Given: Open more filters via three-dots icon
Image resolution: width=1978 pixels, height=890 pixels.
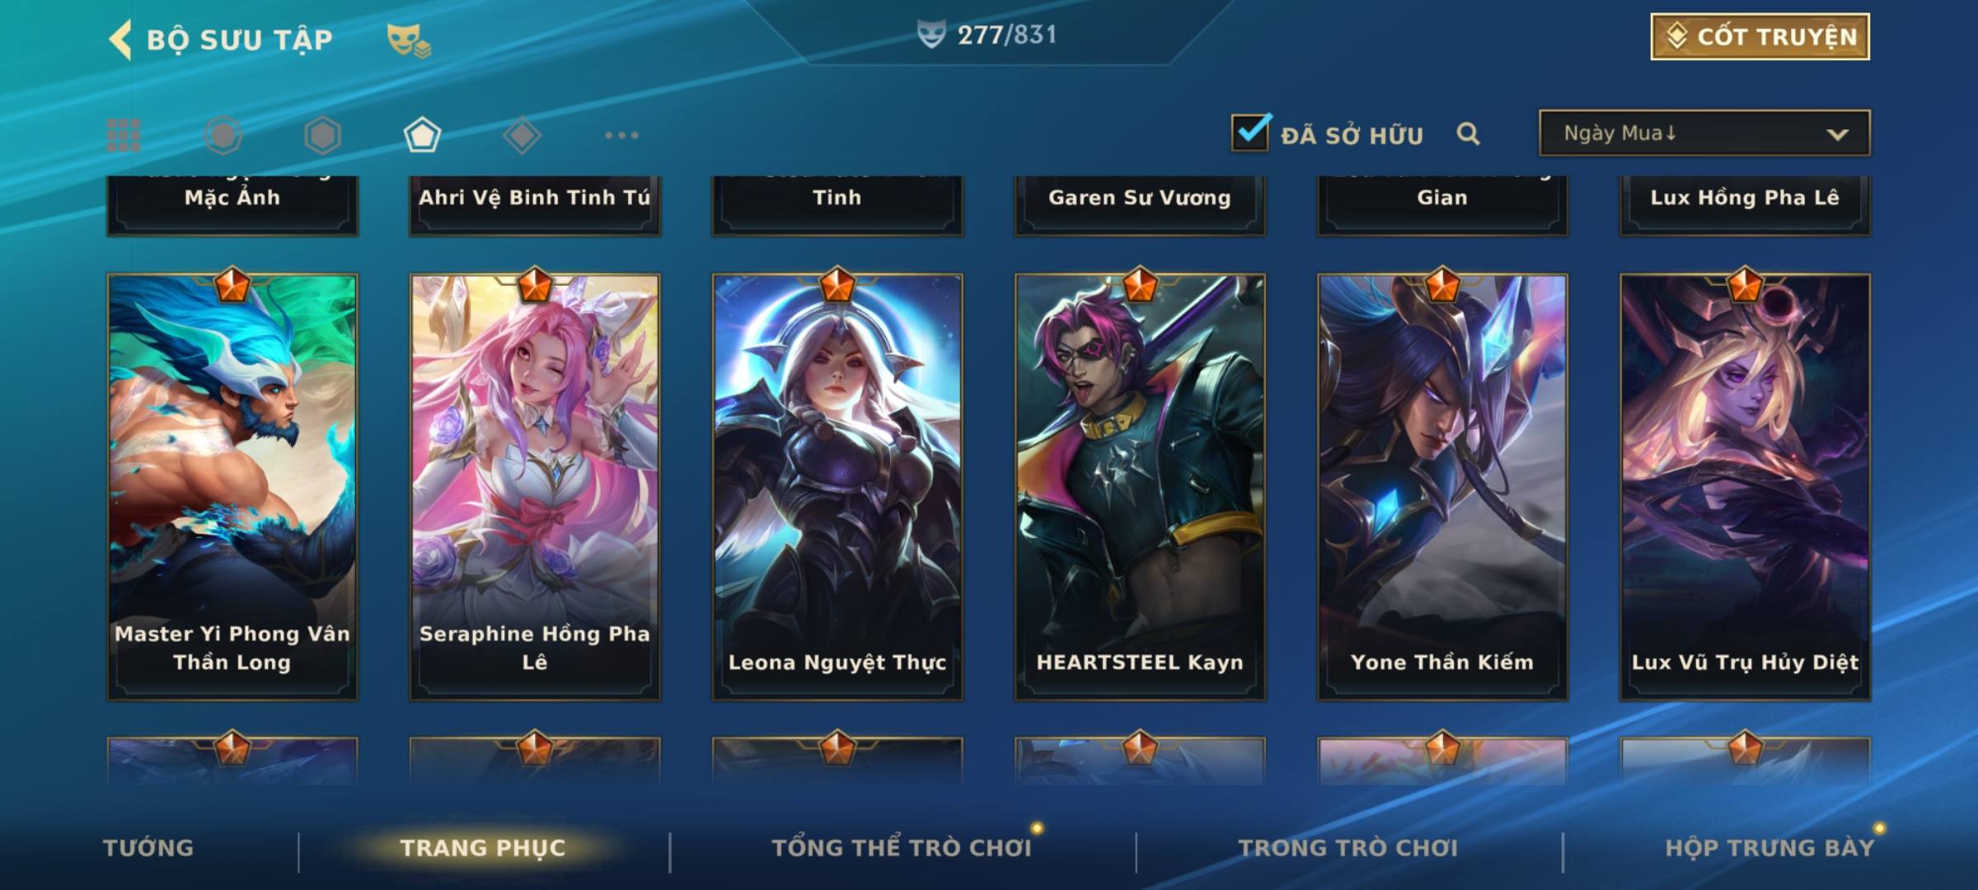Looking at the screenshot, I should point(621,135).
